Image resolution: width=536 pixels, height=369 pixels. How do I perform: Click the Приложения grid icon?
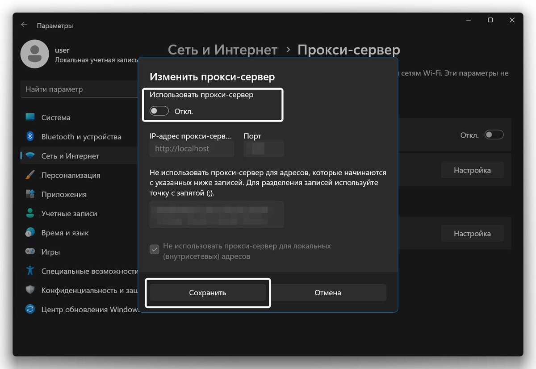(x=29, y=194)
